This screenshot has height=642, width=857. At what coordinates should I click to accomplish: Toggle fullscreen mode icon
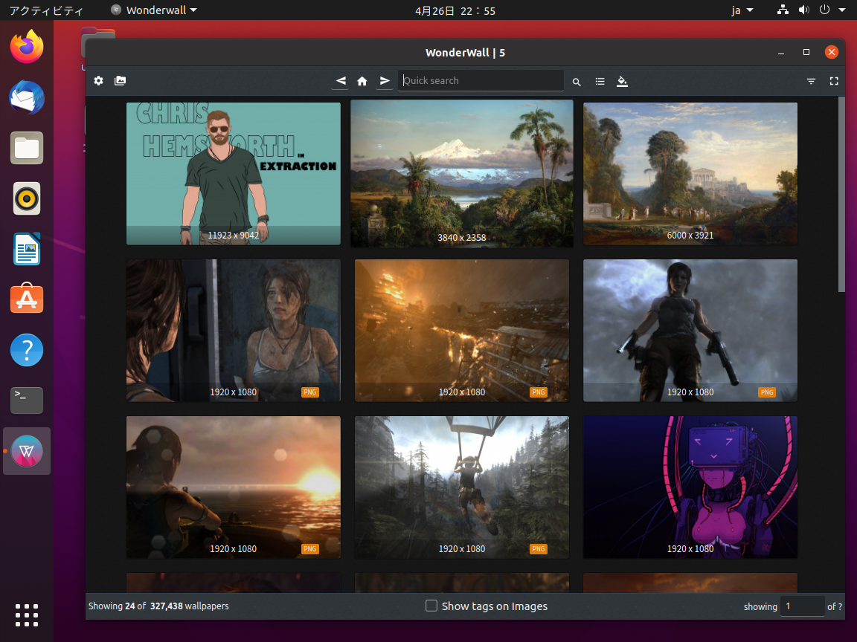[x=834, y=81]
